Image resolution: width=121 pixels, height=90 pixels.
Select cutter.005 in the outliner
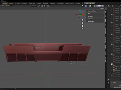(118, 72)
